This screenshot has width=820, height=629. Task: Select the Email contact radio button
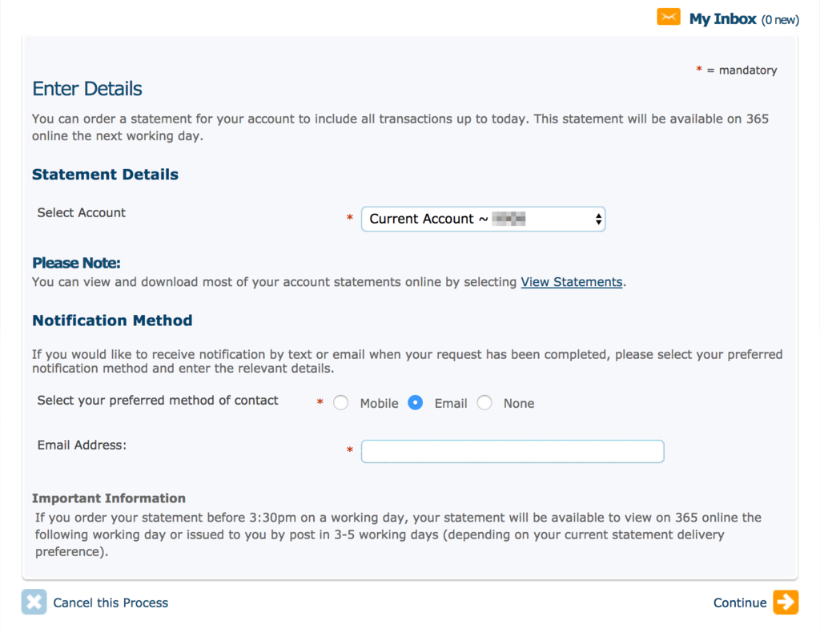tap(416, 402)
